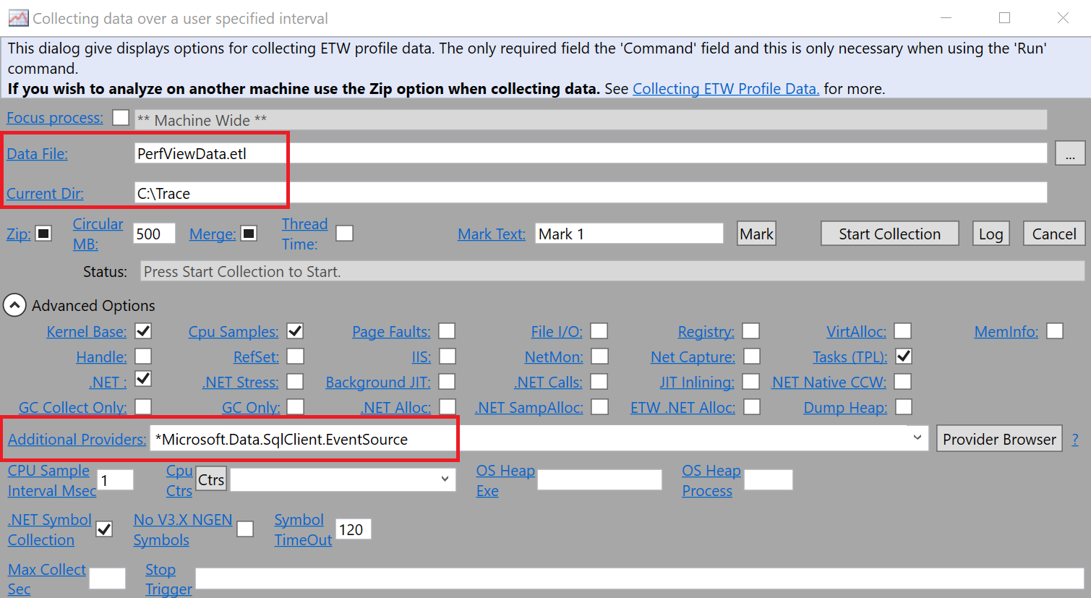
Task: Click the Ctrs button next to Cpu Ctrs
Action: pos(210,478)
